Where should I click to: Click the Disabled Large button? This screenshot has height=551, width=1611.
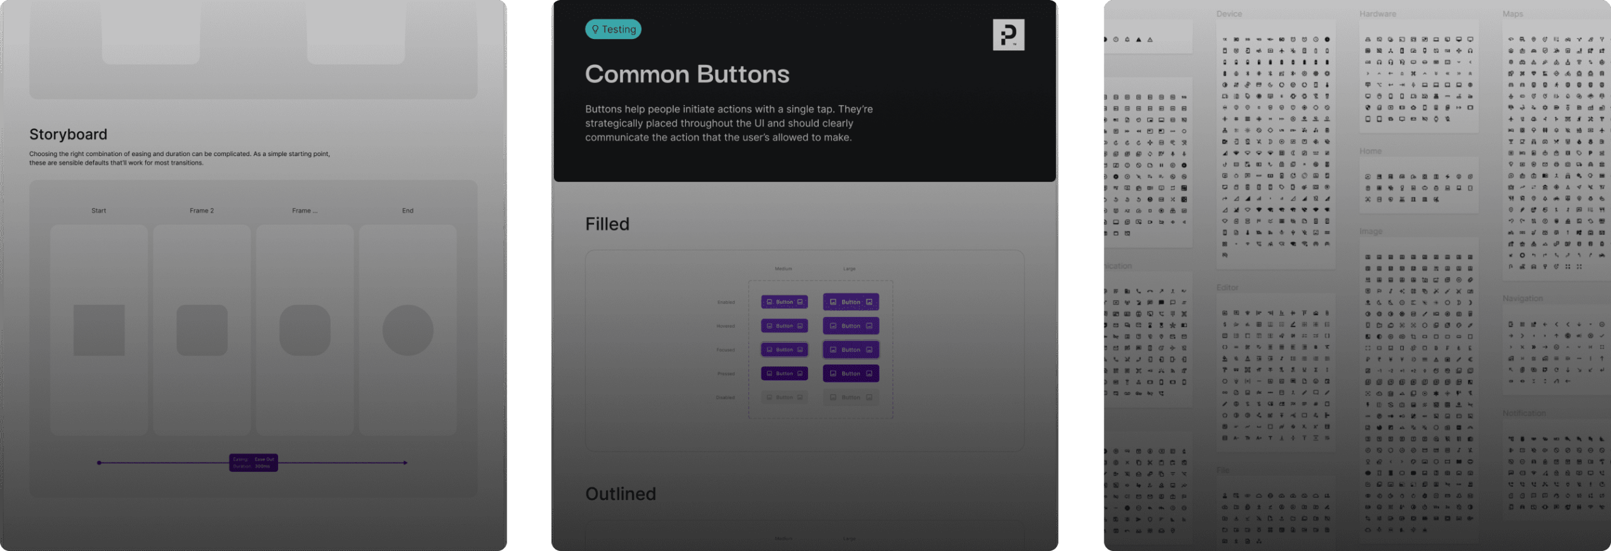851,398
